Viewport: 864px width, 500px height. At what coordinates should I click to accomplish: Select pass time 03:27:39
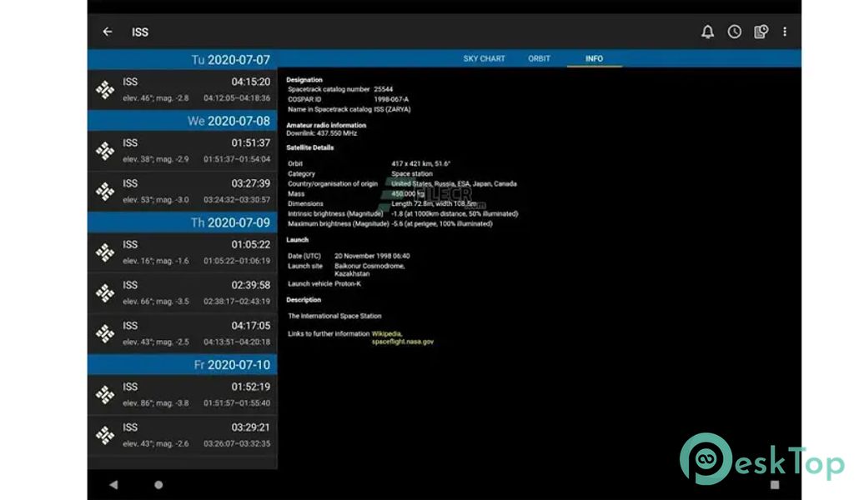(x=251, y=183)
